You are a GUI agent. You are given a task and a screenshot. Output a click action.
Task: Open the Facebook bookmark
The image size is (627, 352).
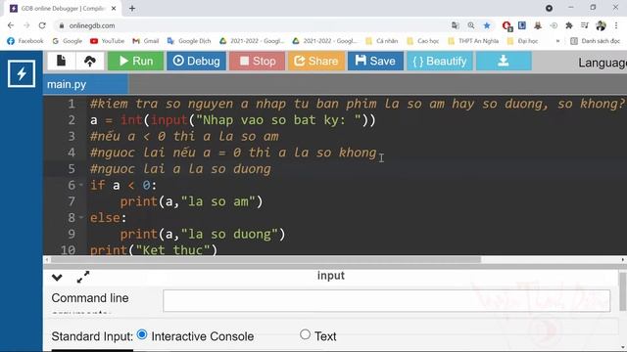(25, 41)
